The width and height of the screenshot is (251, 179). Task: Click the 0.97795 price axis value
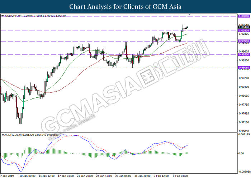244,105
